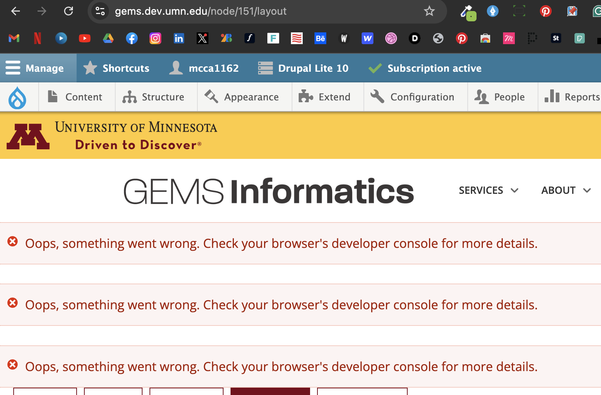The width and height of the screenshot is (601, 395).
Task: Click the Drupal drop logo icon
Action: click(x=18, y=97)
